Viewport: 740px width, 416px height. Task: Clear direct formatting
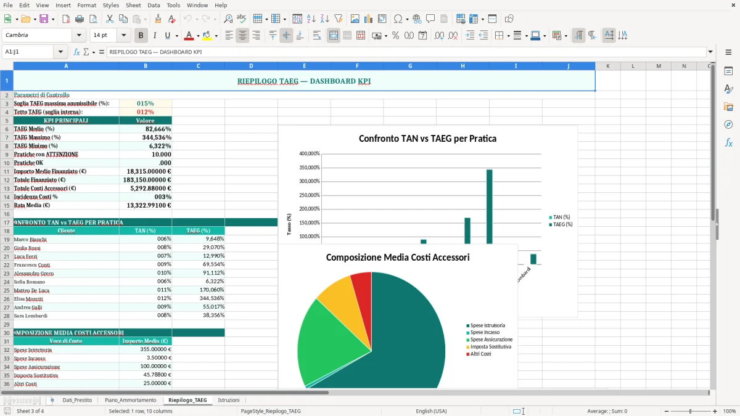(x=171, y=19)
